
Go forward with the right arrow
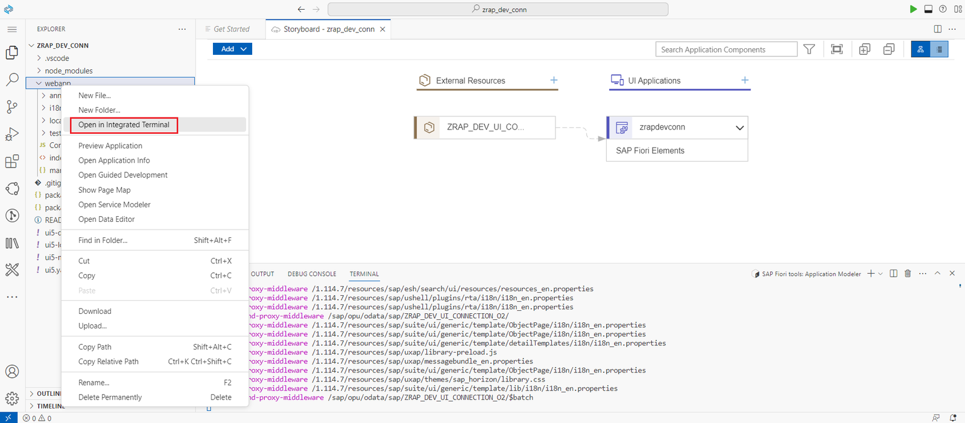pos(316,9)
